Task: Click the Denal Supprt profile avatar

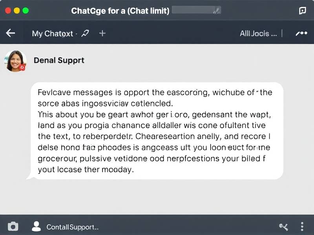Action: (x=15, y=61)
